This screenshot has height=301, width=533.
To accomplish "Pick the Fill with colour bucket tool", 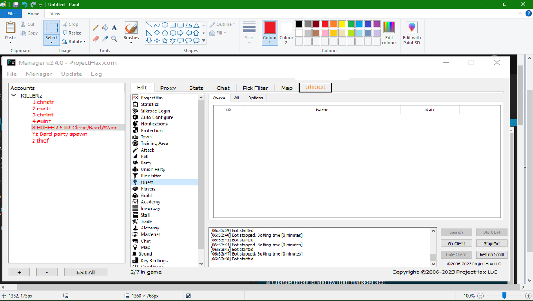I will coord(105,28).
